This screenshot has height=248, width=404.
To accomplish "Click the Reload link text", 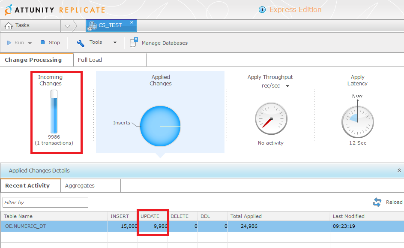I will click(394, 202).
